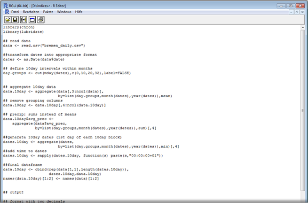Click the editor scrollbar up arrow
308x203 pixels.
[303, 28]
